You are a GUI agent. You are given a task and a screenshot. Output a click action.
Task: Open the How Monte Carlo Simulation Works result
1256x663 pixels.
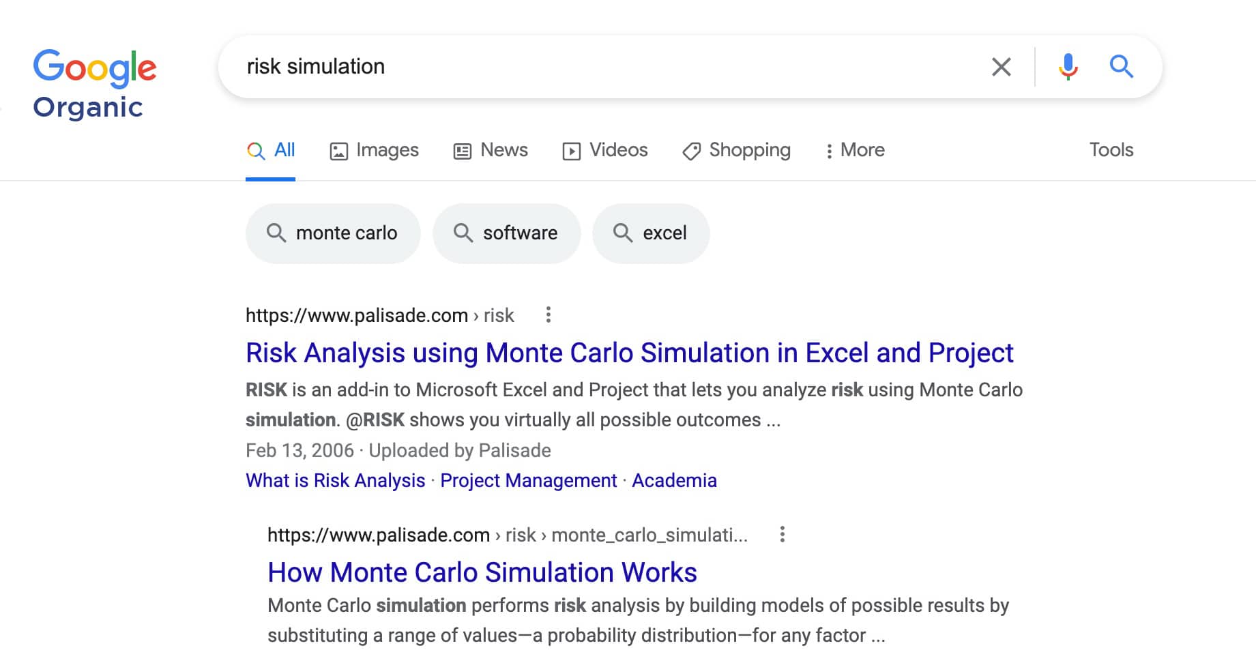point(482,572)
